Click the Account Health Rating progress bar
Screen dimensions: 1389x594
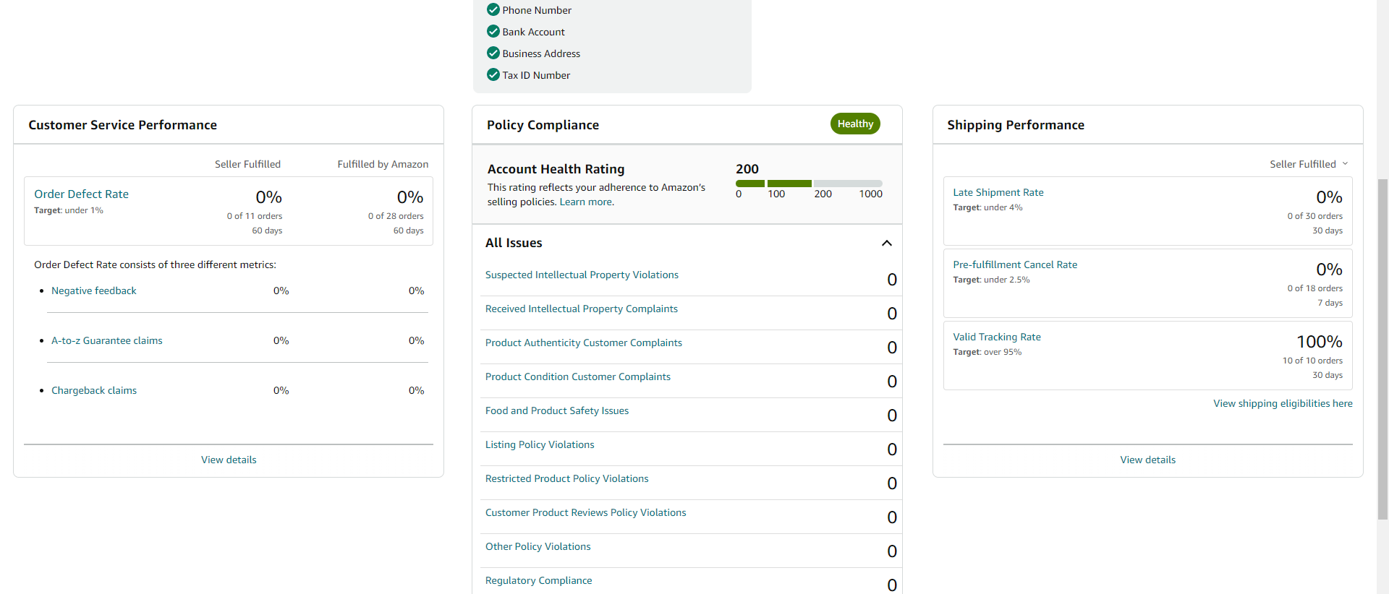click(809, 184)
